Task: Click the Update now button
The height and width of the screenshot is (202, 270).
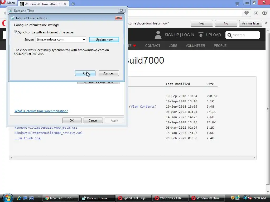Action: click(x=104, y=40)
